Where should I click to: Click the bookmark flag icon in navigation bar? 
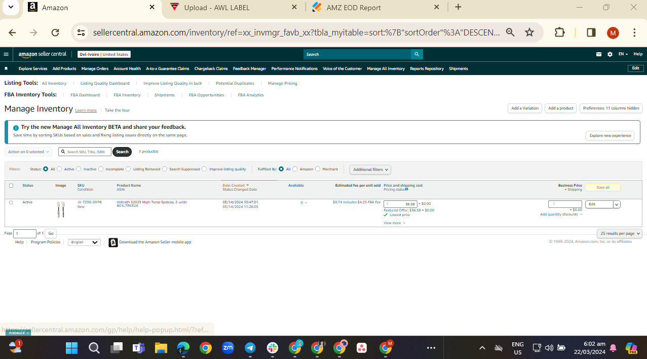pos(6,68)
